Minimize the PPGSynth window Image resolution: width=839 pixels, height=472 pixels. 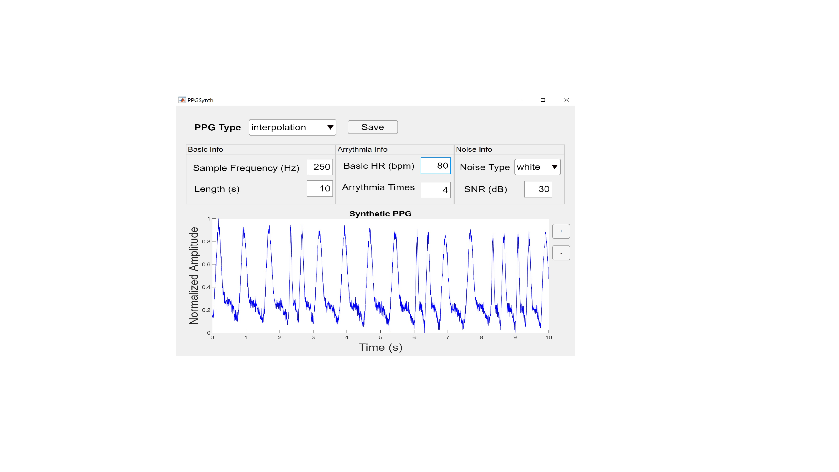point(519,100)
